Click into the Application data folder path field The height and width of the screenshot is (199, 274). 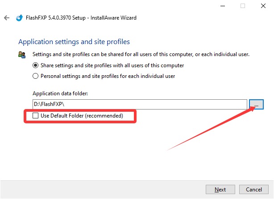pos(139,104)
